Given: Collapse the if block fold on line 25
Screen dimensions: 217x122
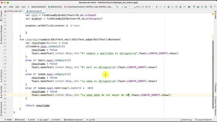Looking at the screenshot, I should [12, 46].
